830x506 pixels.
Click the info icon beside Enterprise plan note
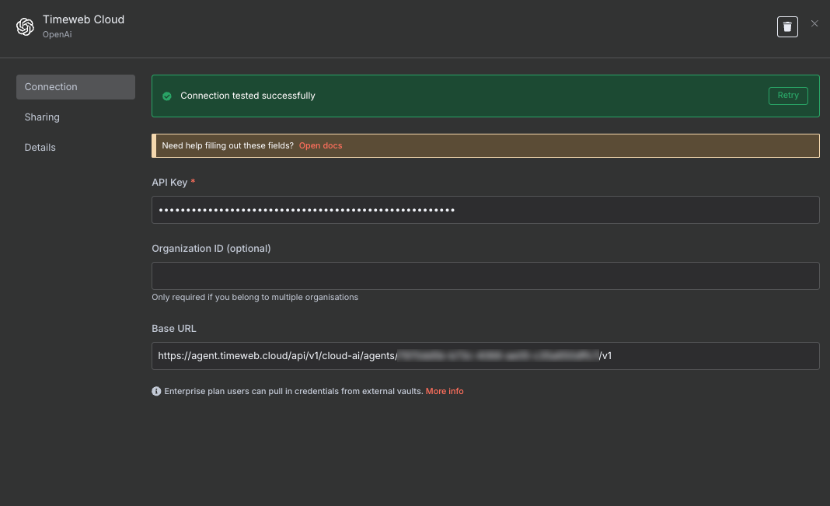click(x=156, y=391)
